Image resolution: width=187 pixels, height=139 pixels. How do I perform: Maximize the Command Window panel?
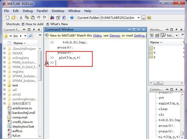134,30
